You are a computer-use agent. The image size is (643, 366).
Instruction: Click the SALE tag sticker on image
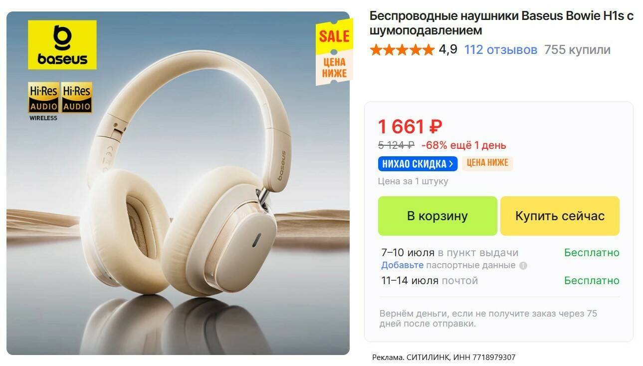tap(334, 52)
